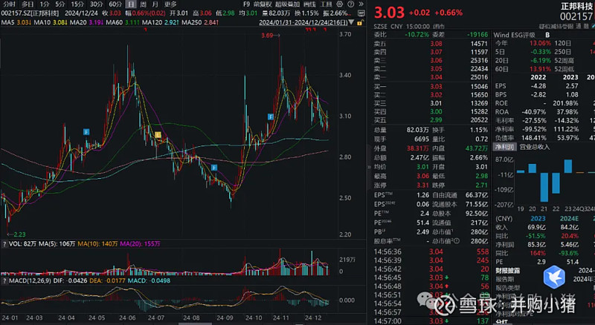Open the 前复权 adjustment selector

pos(263,4)
